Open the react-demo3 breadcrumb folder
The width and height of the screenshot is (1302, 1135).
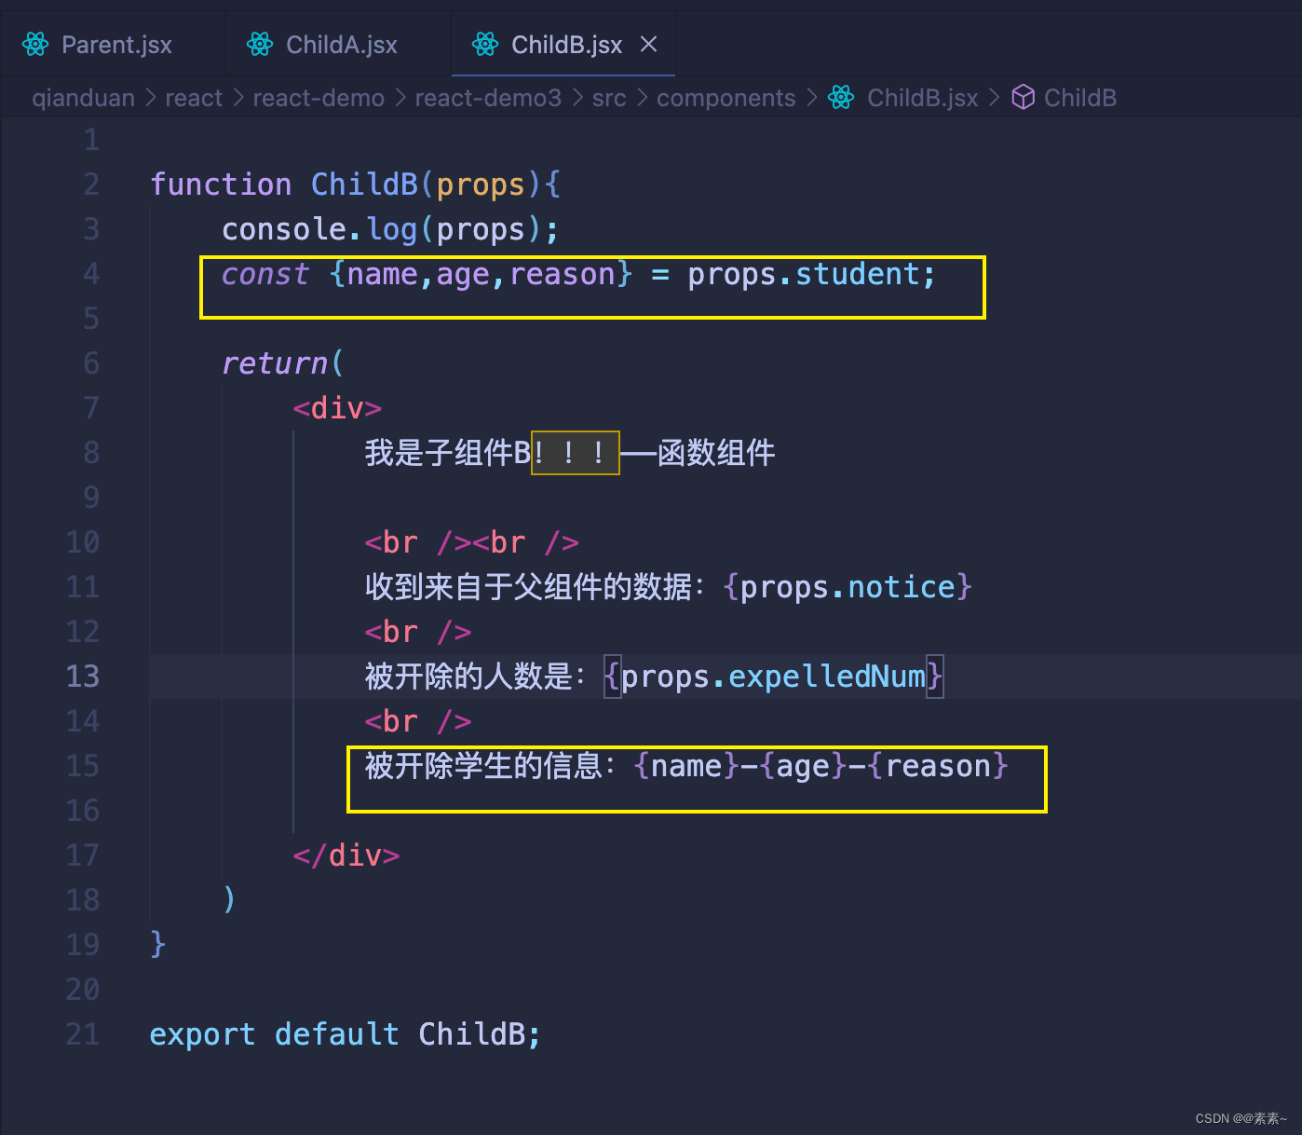click(x=488, y=98)
